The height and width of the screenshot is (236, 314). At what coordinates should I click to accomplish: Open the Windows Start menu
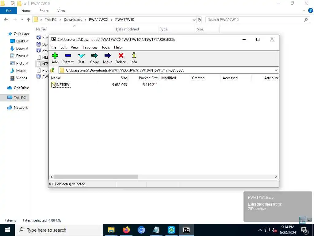[7, 230]
